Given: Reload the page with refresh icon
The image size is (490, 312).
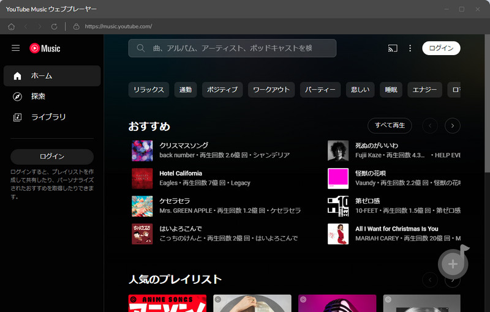Looking at the screenshot, I should (54, 26).
